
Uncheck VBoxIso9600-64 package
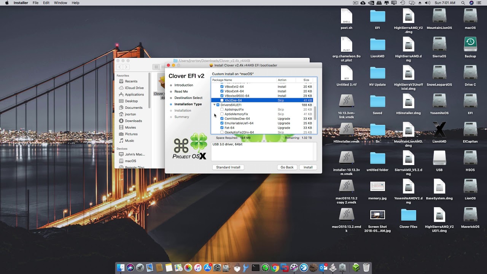(x=222, y=96)
